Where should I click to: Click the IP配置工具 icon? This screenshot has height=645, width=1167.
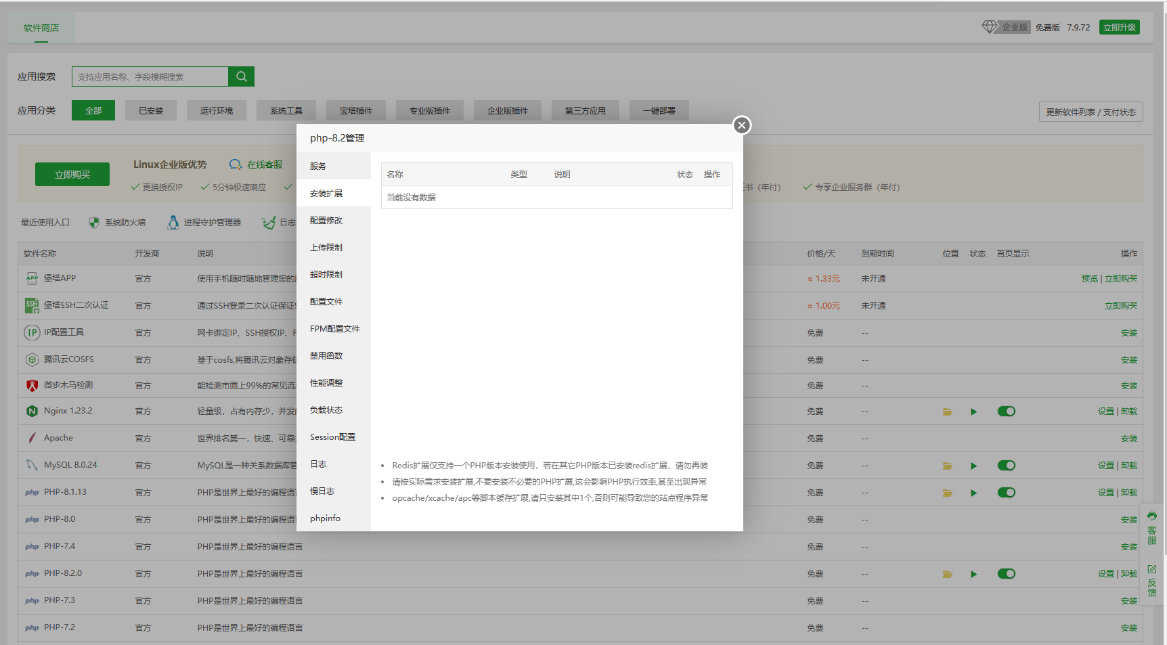tap(32, 332)
